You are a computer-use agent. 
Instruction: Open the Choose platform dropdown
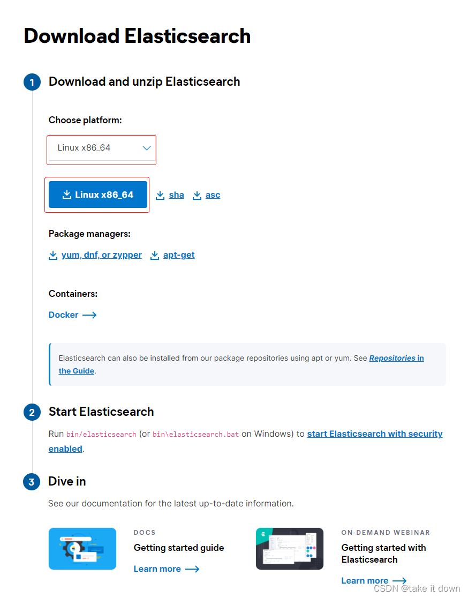coord(101,148)
